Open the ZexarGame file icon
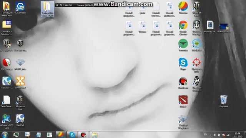 [7, 102]
